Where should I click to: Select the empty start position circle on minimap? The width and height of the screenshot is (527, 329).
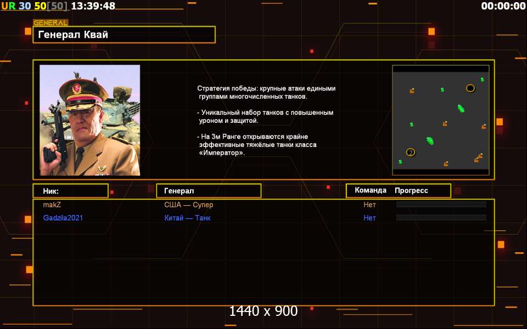pos(470,88)
